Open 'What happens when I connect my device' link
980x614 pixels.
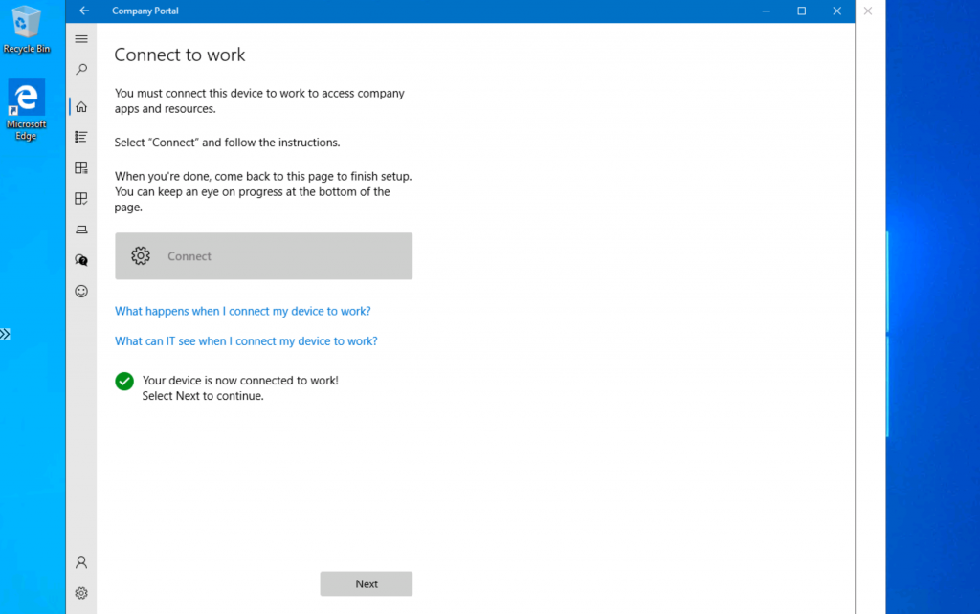pos(242,311)
